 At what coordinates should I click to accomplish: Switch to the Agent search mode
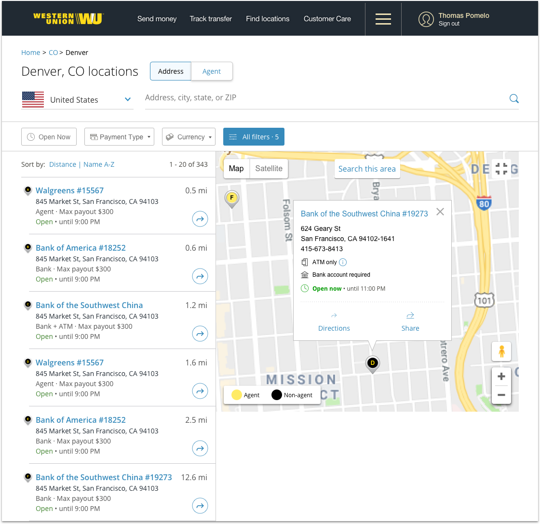coord(212,71)
